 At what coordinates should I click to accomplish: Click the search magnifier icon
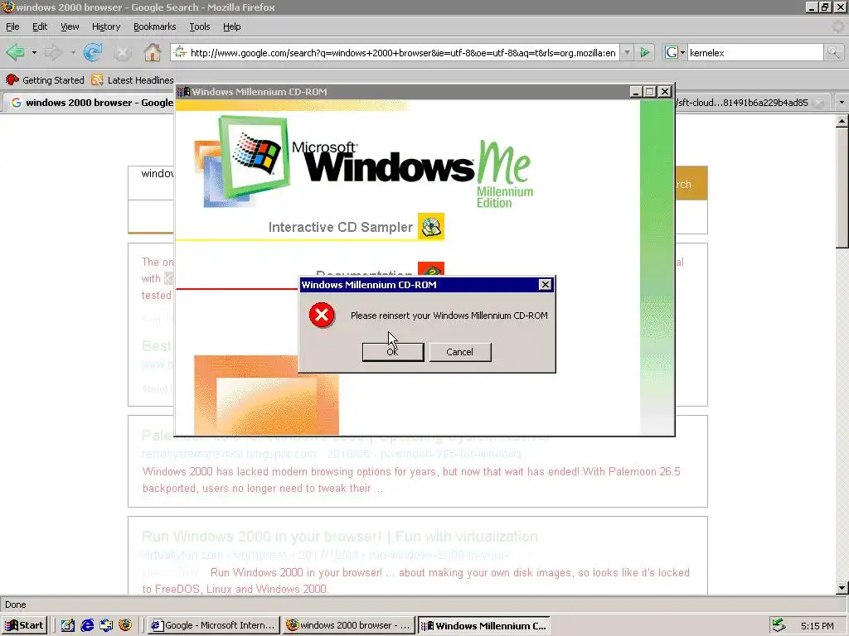tap(833, 52)
